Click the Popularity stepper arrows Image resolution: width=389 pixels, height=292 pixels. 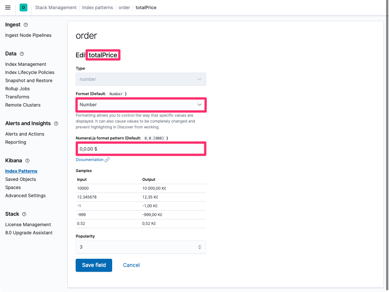point(200,247)
